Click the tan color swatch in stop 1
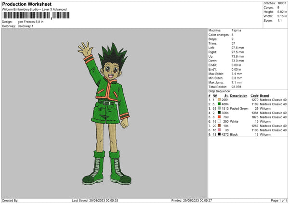The height and width of the screenshot is (204, 289). click(x=219, y=99)
